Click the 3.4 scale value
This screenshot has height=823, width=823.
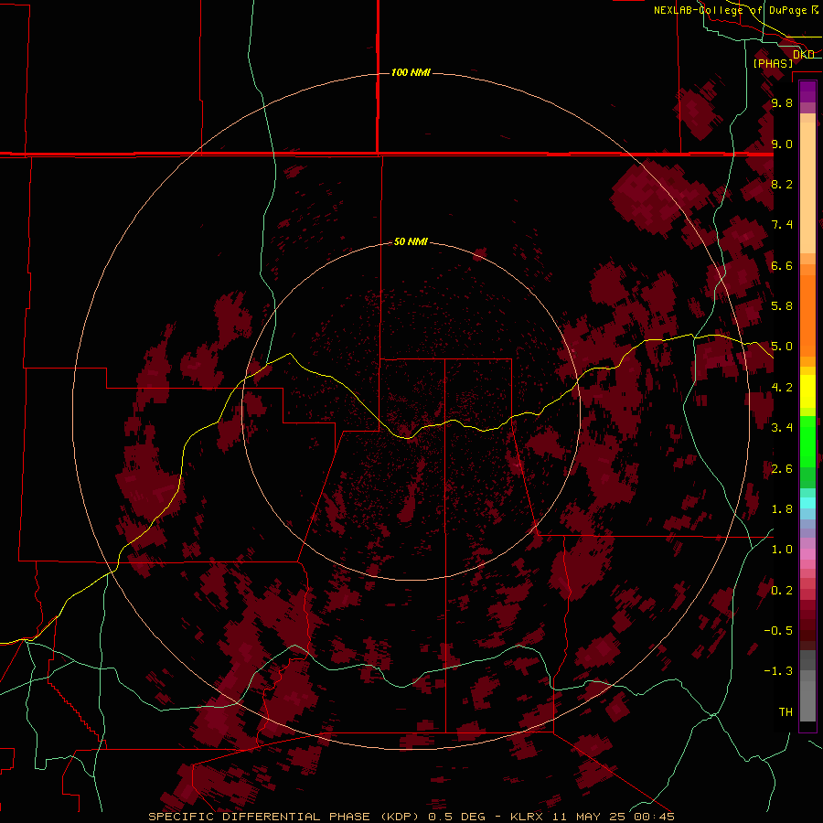click(x=782, y=428)
